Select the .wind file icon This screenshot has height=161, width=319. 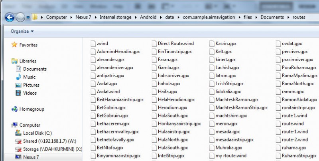[x=93, y=44]
